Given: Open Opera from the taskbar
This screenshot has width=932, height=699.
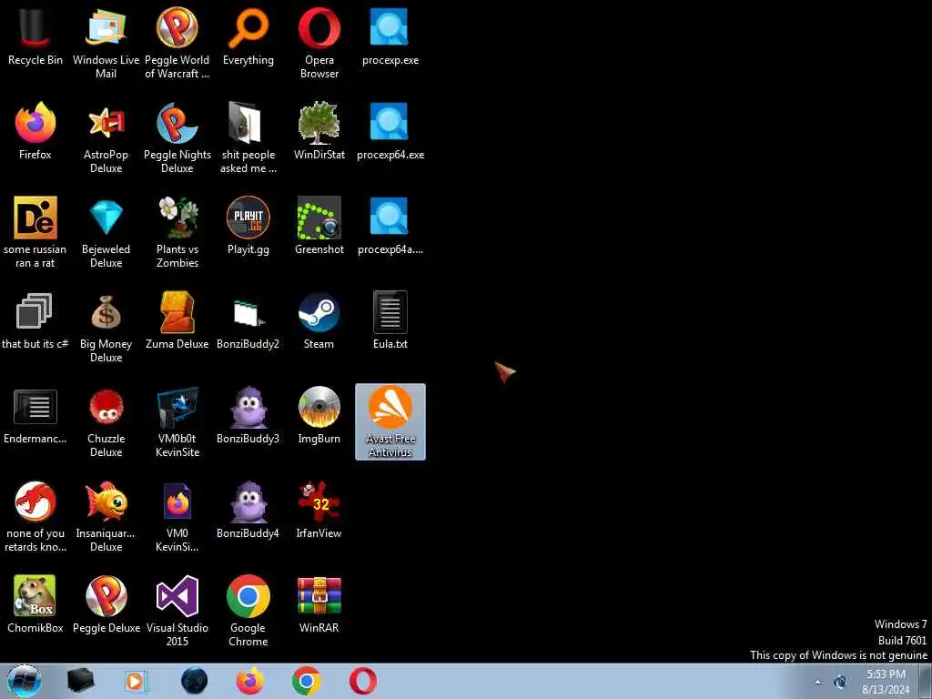Looking at the screenshot, I should tap(363, 681).
